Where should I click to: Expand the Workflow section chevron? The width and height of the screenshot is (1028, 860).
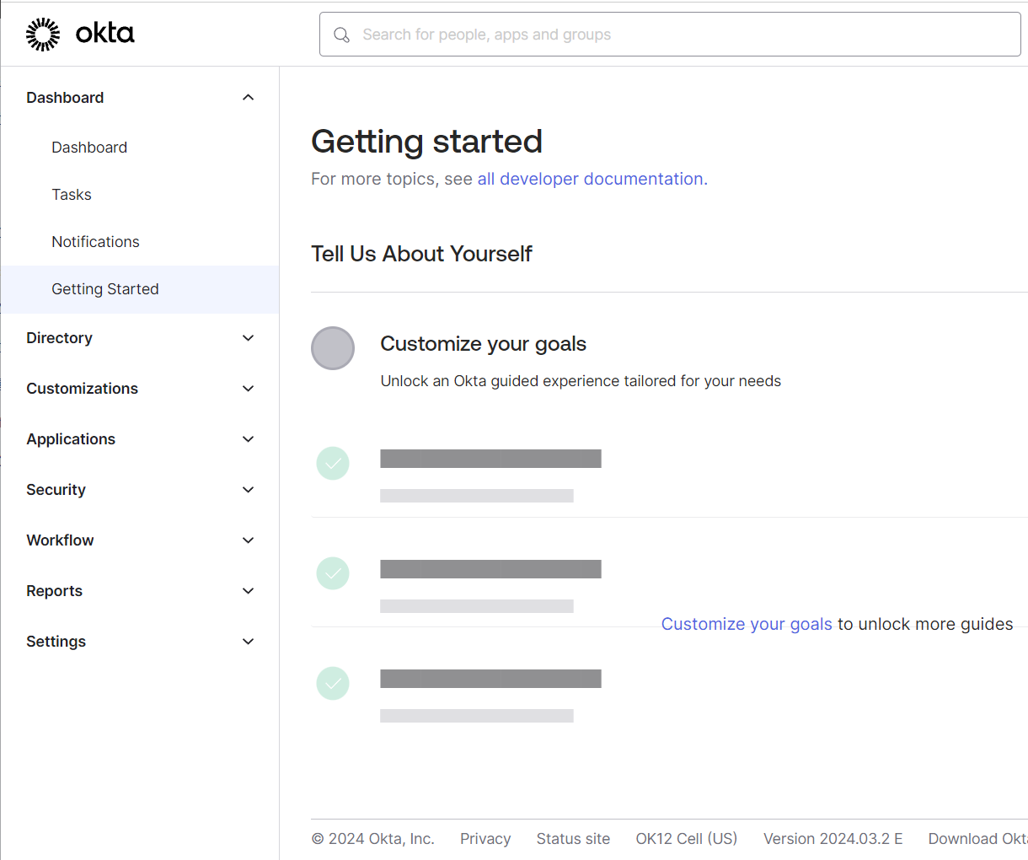click(x=248, y=540)
